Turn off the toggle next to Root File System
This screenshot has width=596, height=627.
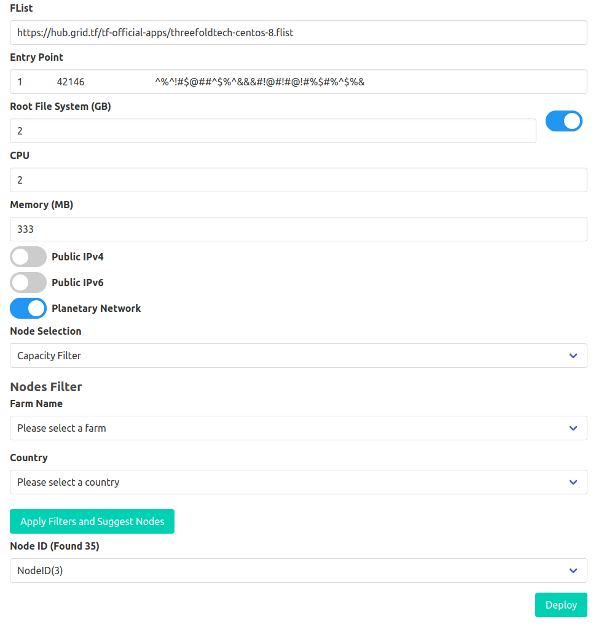(x=563, y=121)
